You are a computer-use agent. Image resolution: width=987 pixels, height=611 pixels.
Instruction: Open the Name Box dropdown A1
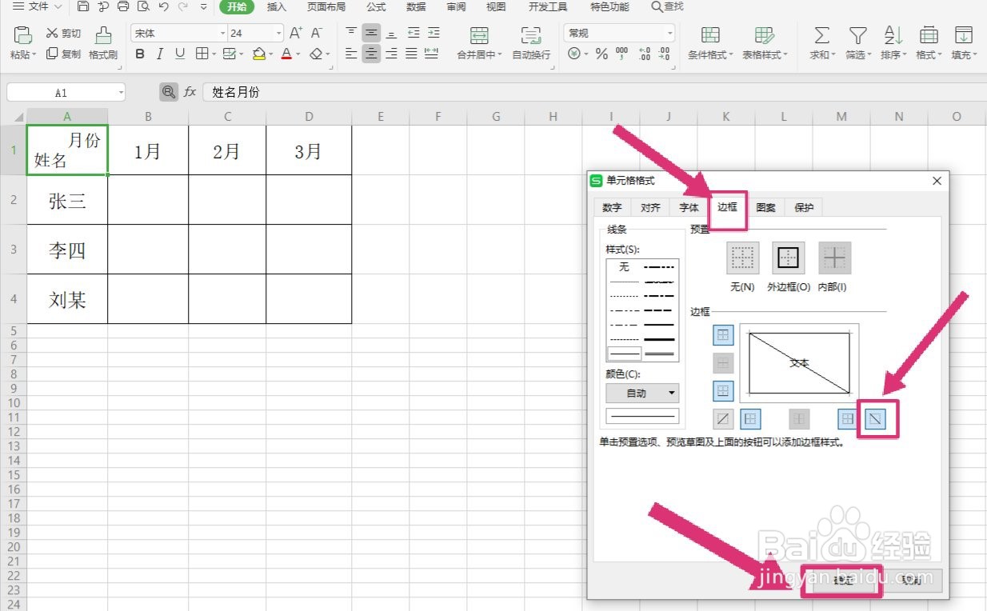(121, 93)
